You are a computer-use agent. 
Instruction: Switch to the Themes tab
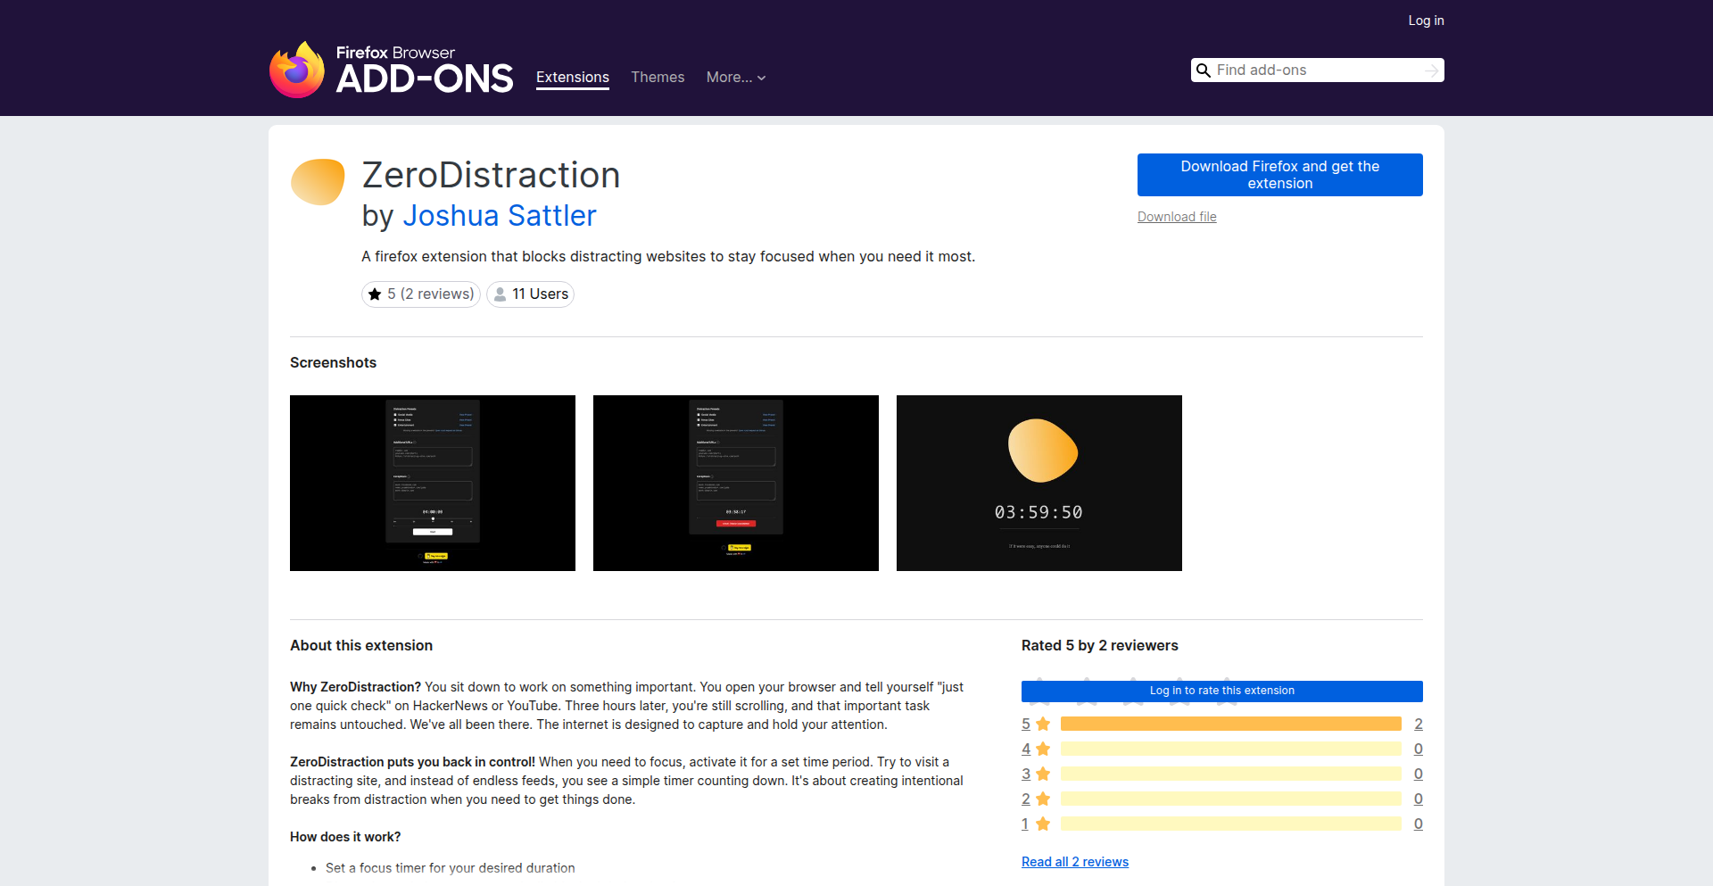658,78
